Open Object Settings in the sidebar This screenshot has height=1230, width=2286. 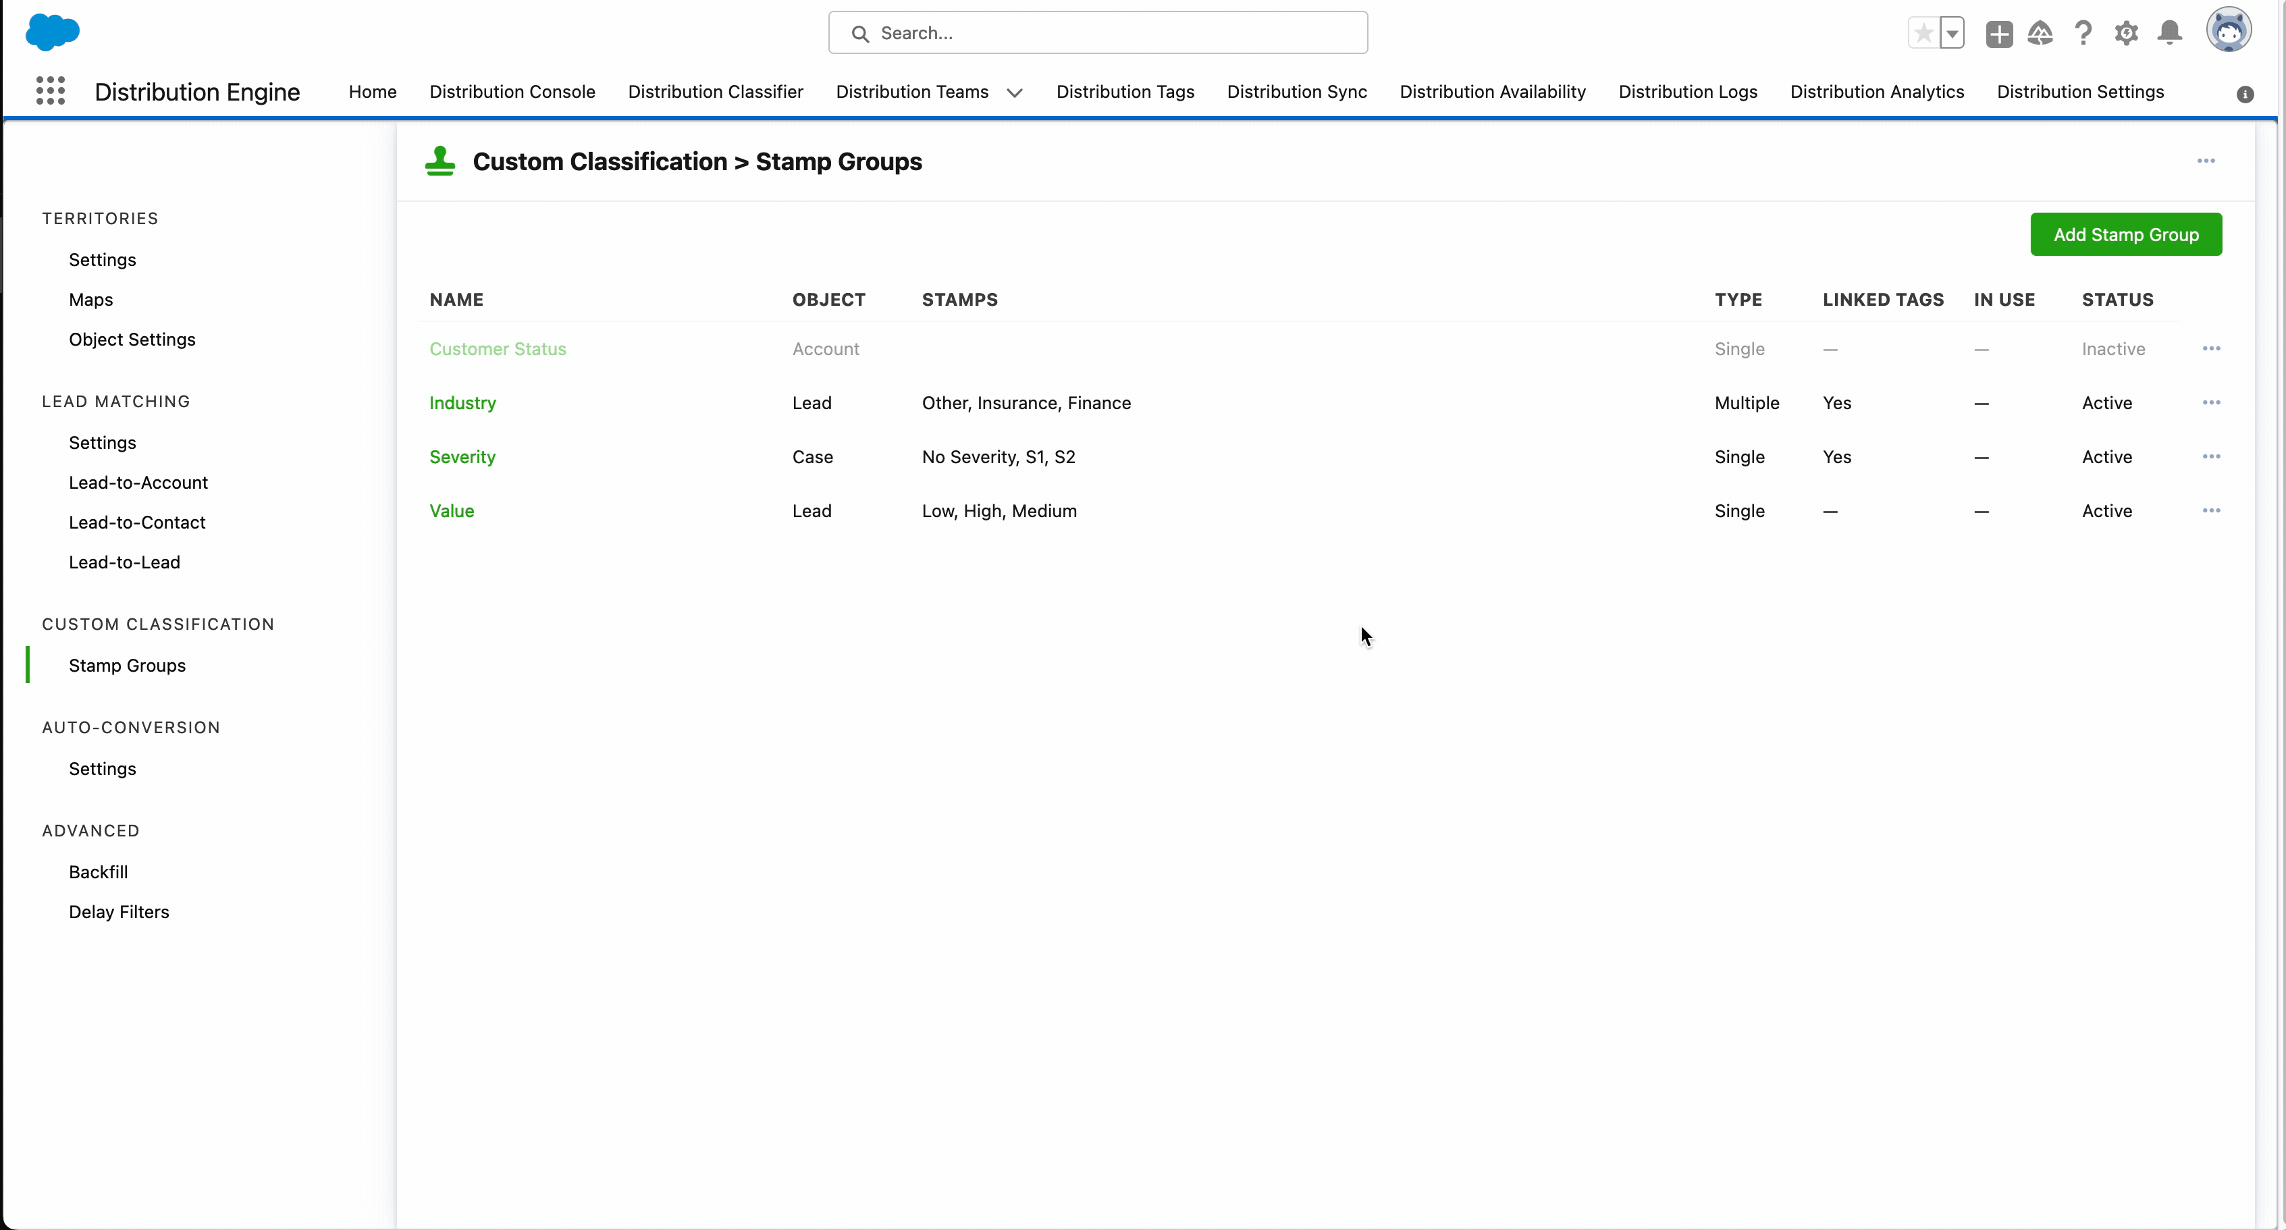coord(132,340)
